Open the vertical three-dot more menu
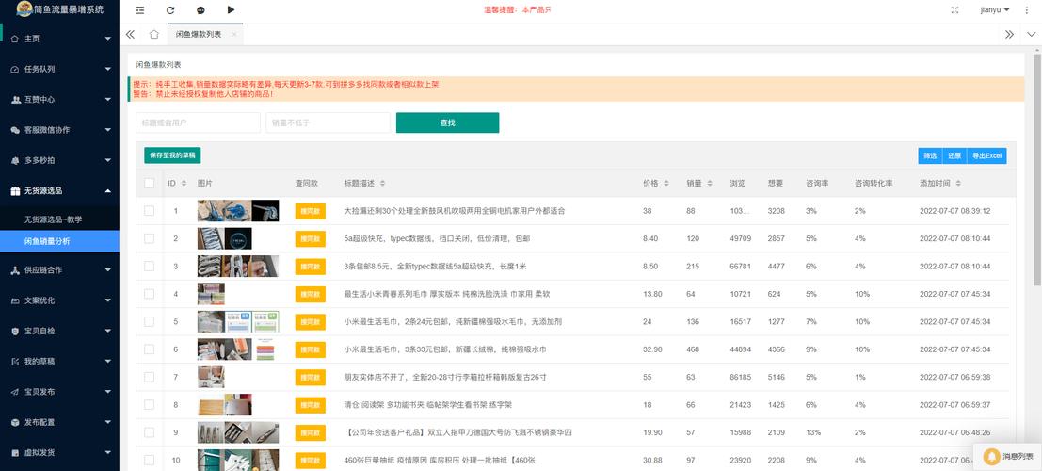 point(1026,10)
